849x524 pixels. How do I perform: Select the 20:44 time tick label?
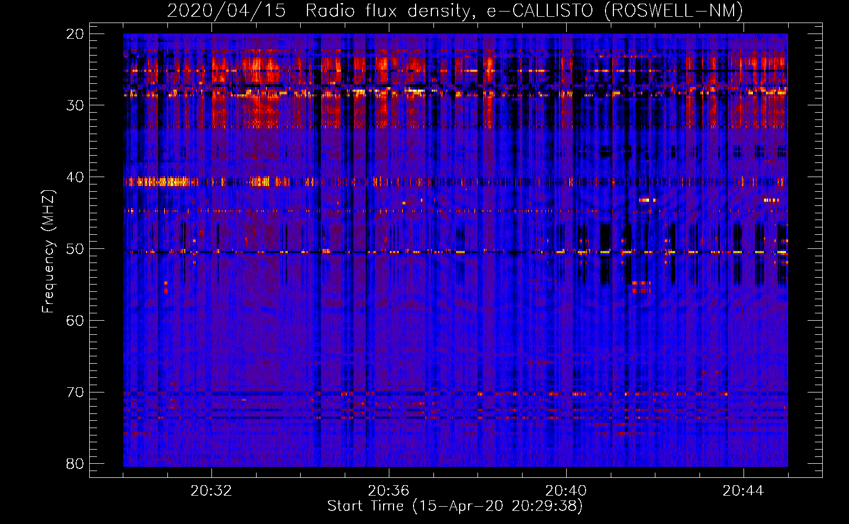pyautogui.click(x=744, y=491)
